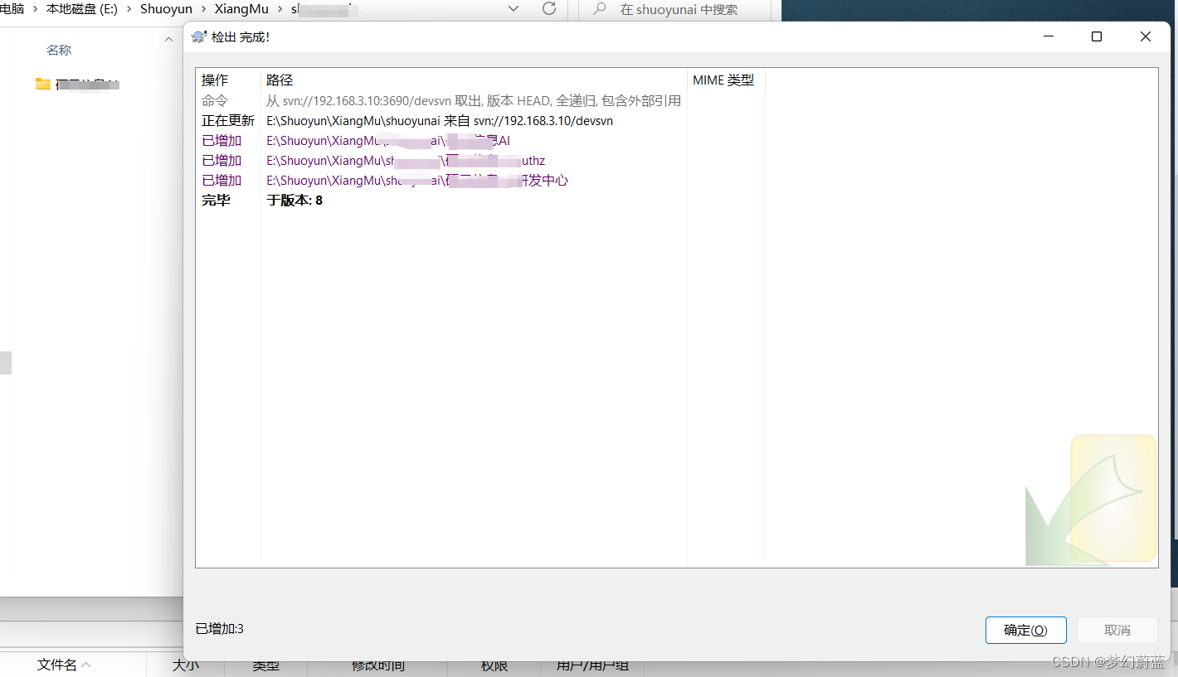The height and width of the screenshot is (677, 1178).
Task: Sort by the MIME 类型 column header
Action: [723, 80]
